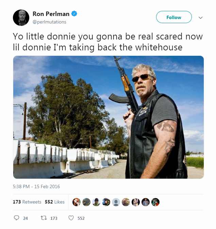Click the retweet arrows icon
Viewport: 216px width, 229px height.
coord(44,218)
